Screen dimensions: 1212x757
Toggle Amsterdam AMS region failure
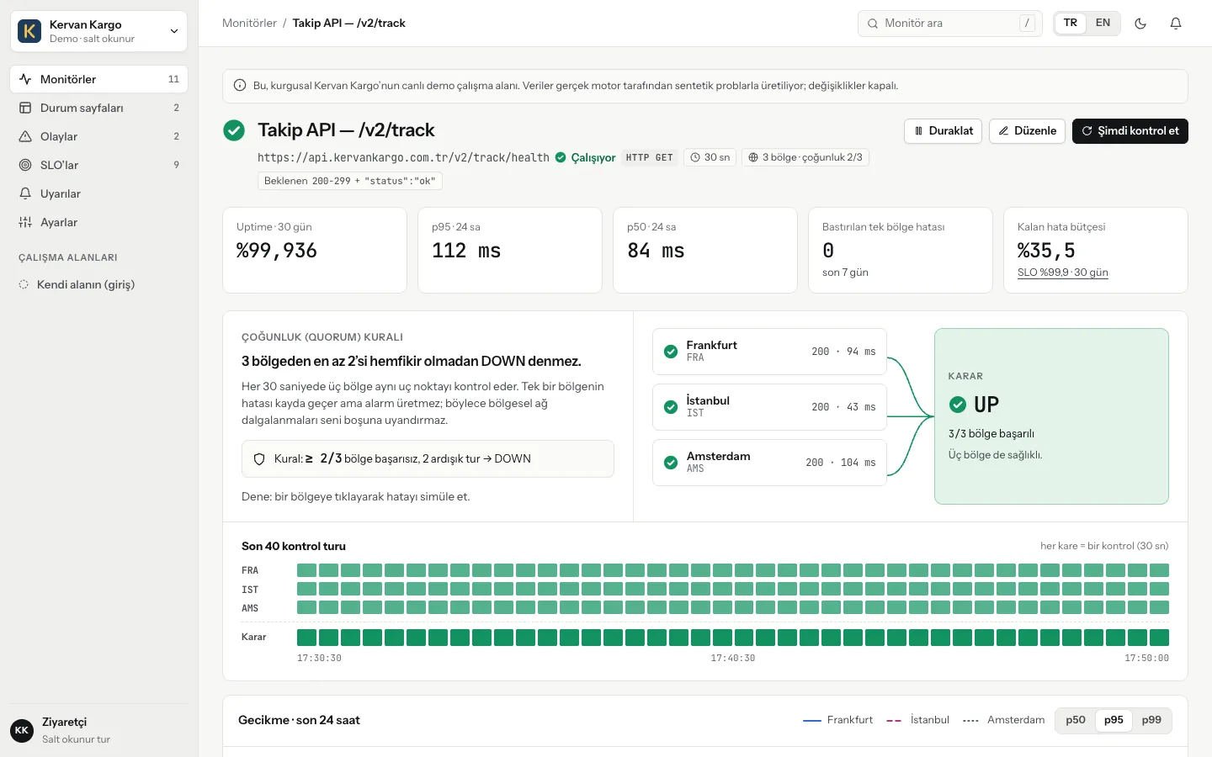point(769,463)
